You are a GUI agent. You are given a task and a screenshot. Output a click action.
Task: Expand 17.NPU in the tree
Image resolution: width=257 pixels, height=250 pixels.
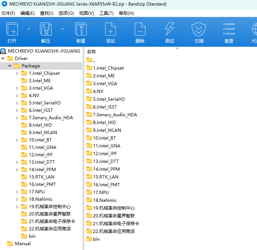click(x=17, y=192)
